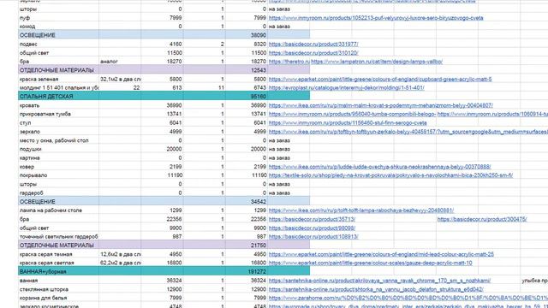Select 'место у окна, рабочий стол' cell
The image size is (548, 308).
click(58, 140)
